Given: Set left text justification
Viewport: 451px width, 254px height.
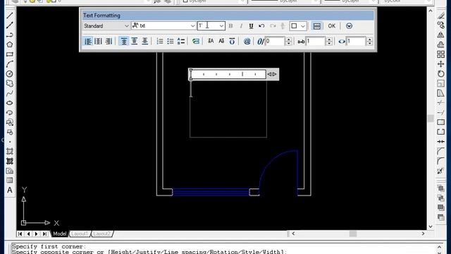Looking at the screenshot, I should click(88, 41).
